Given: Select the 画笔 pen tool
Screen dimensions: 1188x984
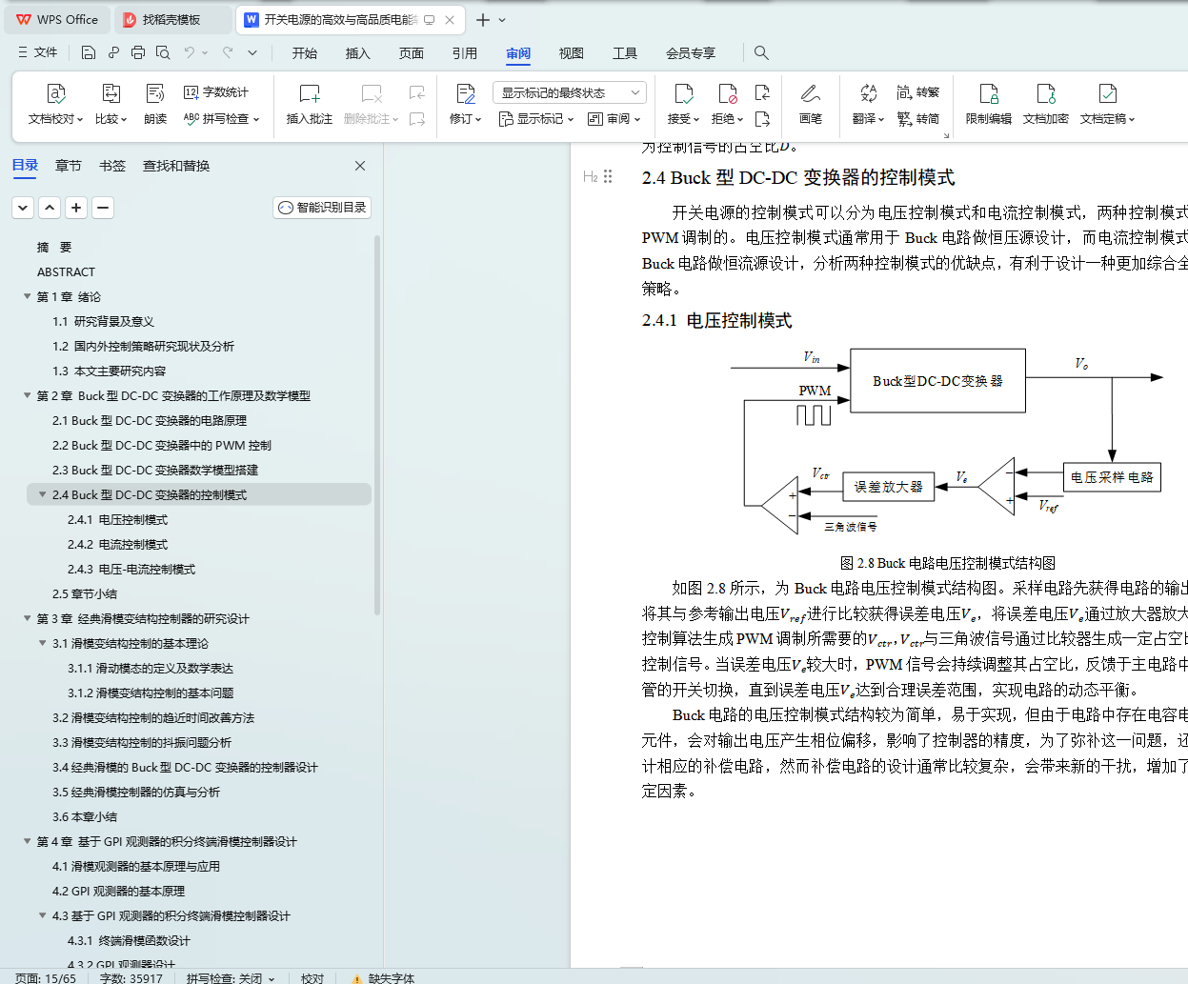Looking at the screenshot, I should pos(811,104).
